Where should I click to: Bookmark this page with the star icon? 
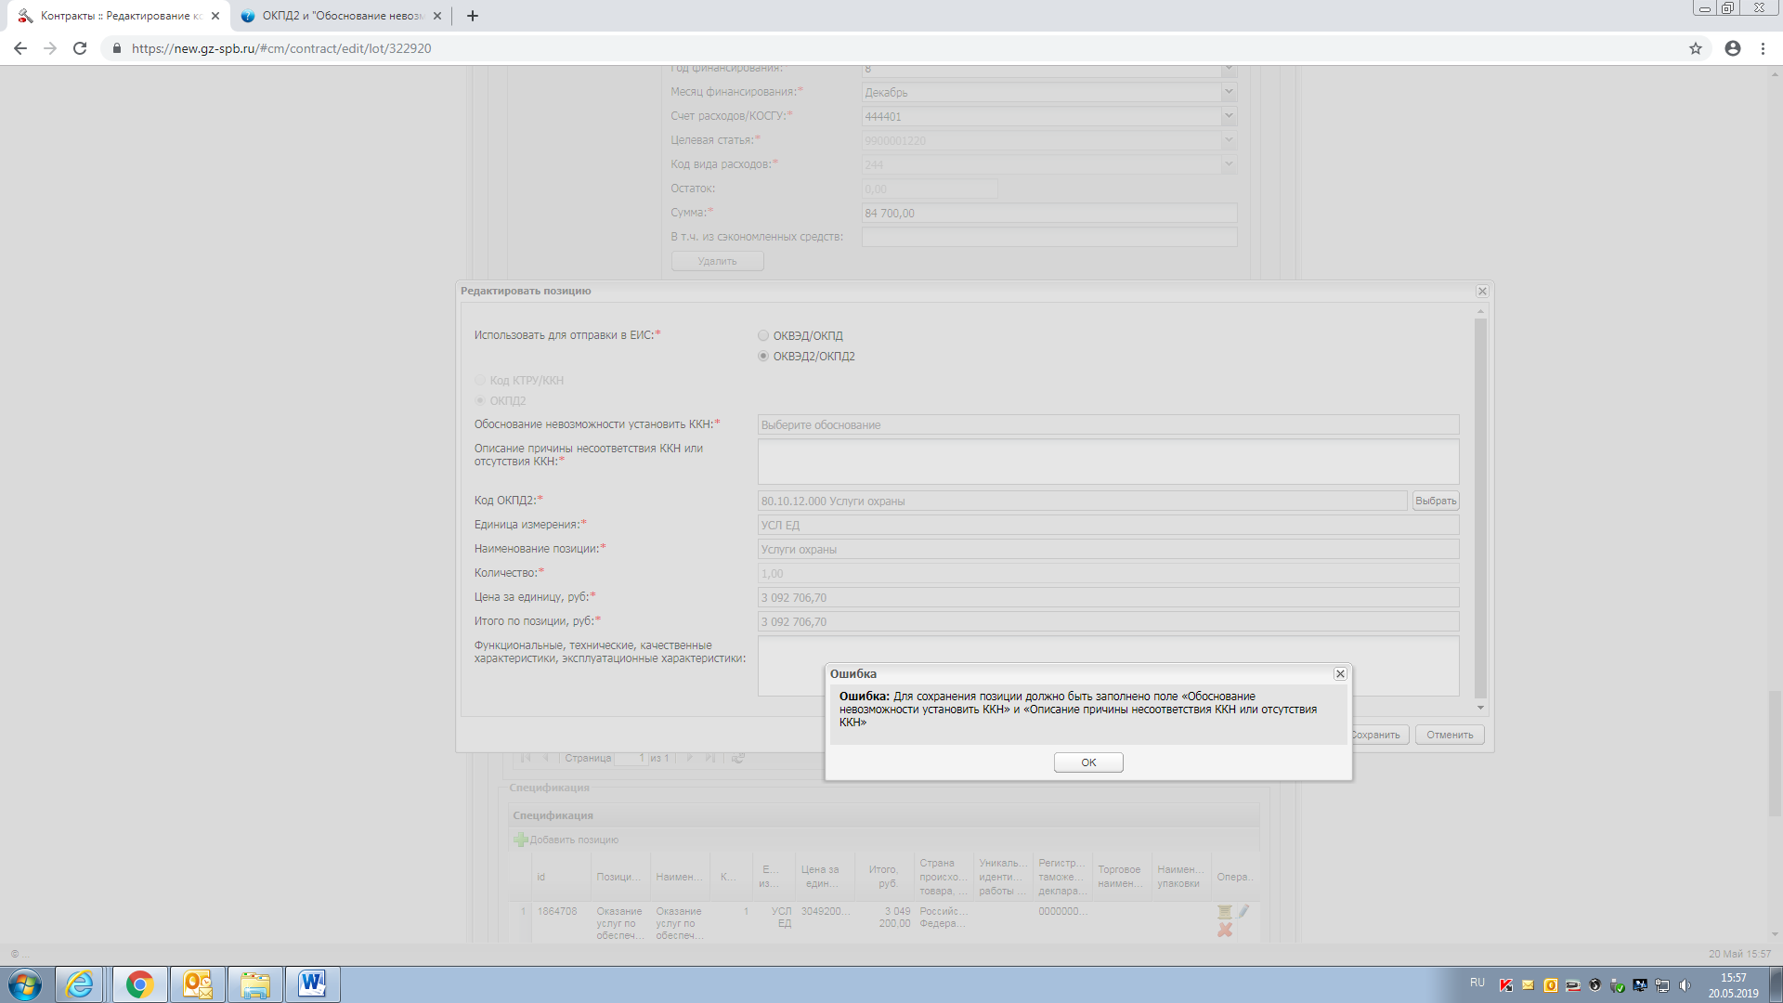1696,48
